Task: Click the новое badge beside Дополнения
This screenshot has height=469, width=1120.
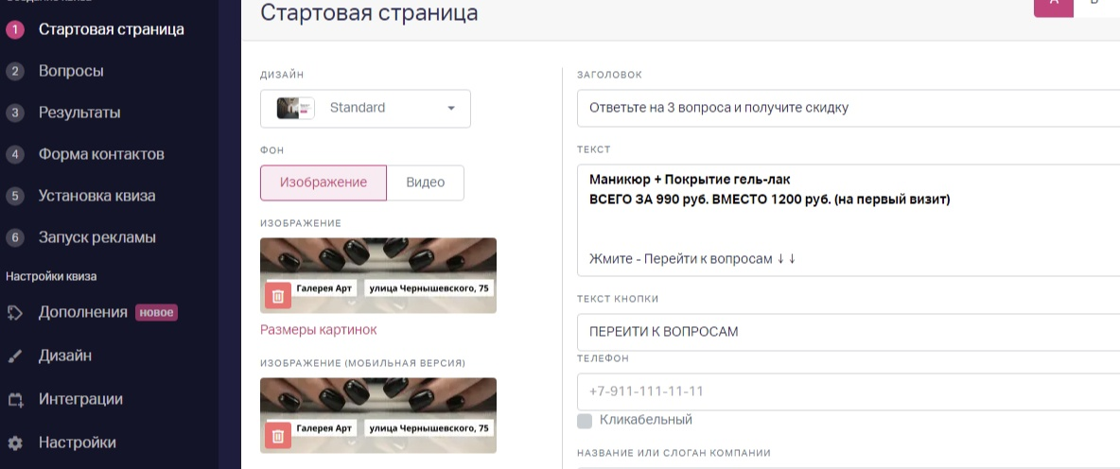Action: coord(156,312)
